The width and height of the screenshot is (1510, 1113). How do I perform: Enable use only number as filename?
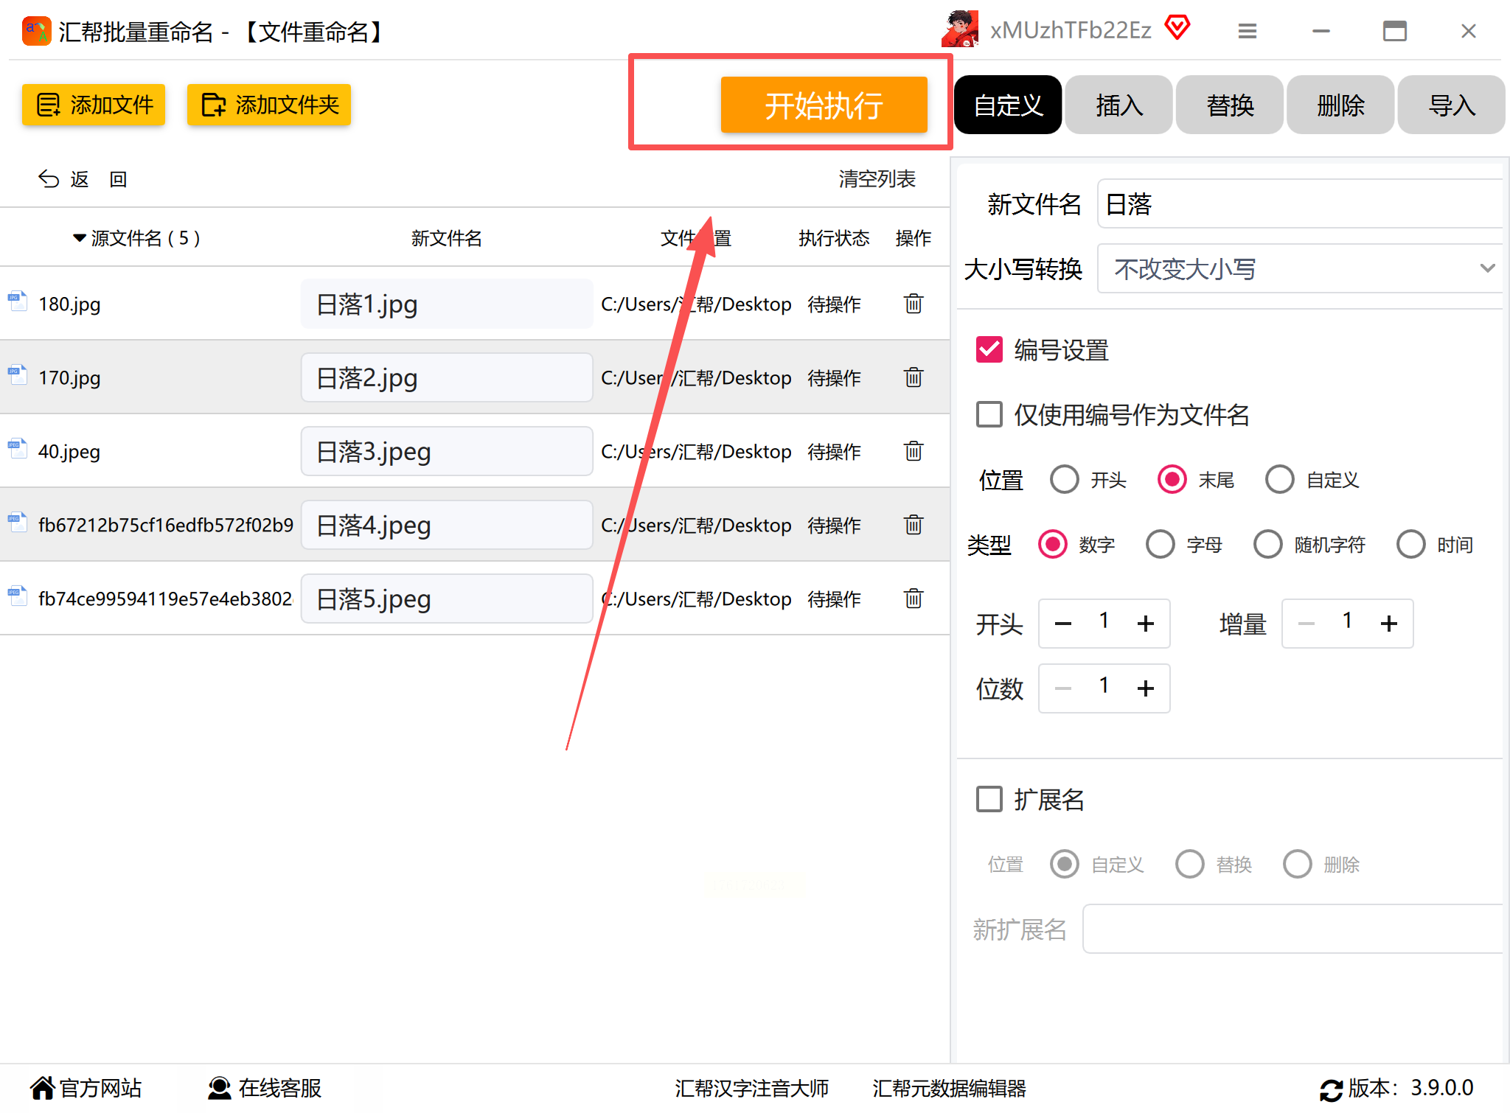989,414
